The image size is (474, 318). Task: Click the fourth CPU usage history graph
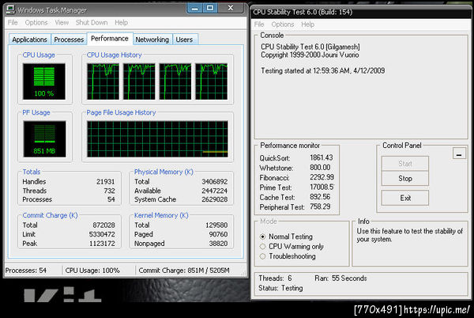pos(211,81)
